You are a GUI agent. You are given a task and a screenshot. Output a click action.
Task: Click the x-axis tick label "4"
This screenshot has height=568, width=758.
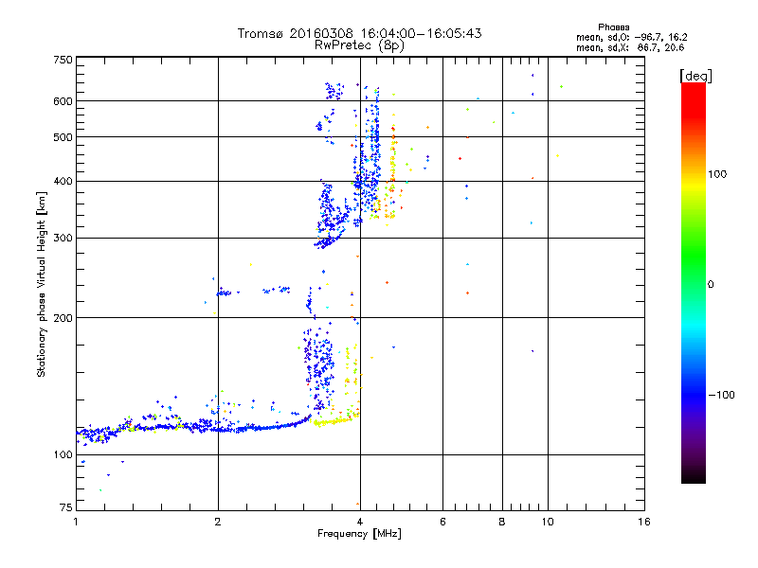360,522
